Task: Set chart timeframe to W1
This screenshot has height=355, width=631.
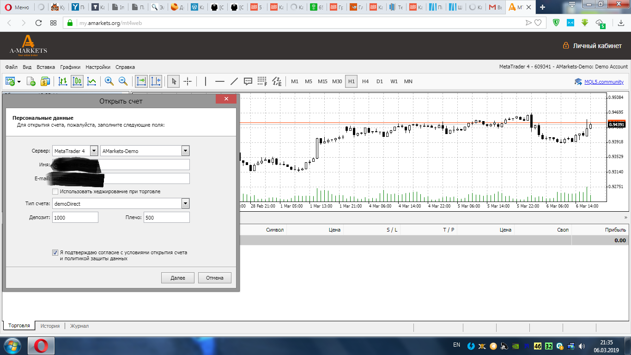Action: [394, 81]
